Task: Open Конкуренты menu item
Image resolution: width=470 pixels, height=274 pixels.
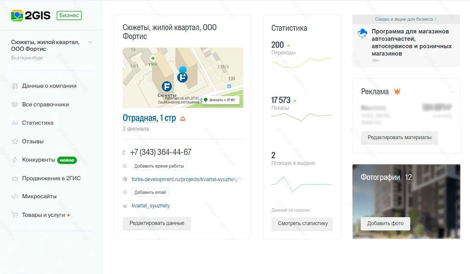Action: 39,160
